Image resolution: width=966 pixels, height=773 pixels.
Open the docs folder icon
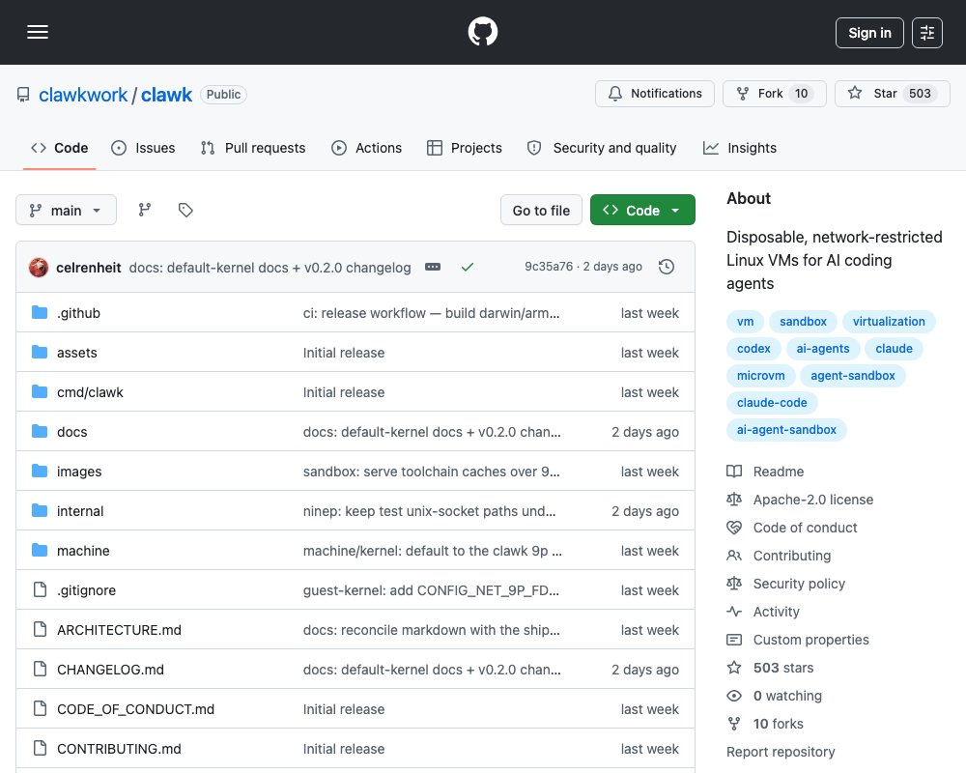pyautogui.click(x=40, y=432)
